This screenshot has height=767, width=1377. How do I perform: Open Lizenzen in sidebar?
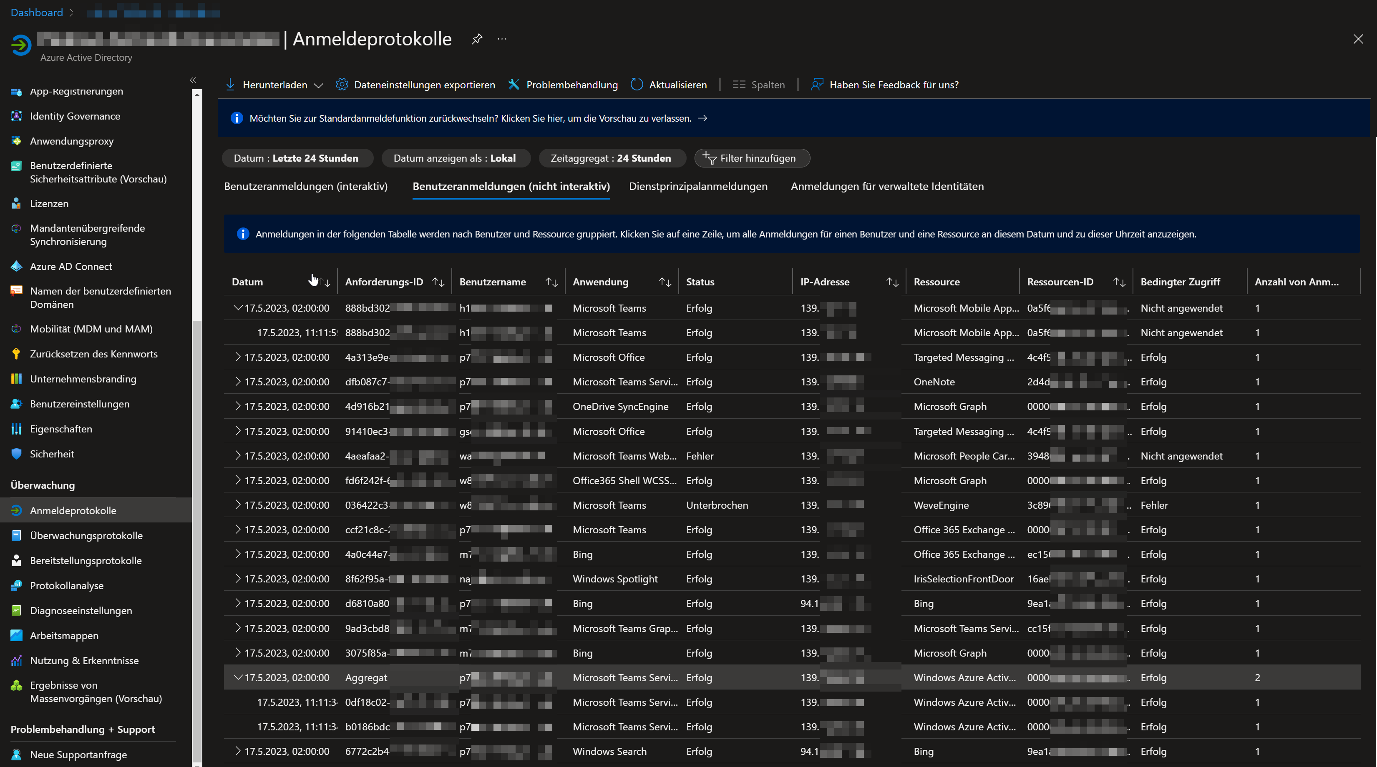(49, 203)
